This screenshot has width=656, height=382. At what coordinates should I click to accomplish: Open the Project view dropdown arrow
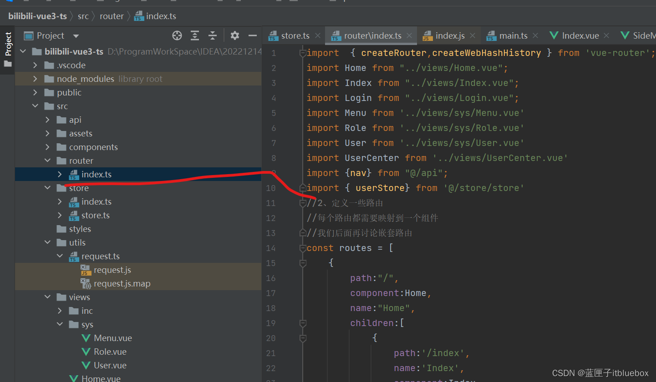click(76, 36)
